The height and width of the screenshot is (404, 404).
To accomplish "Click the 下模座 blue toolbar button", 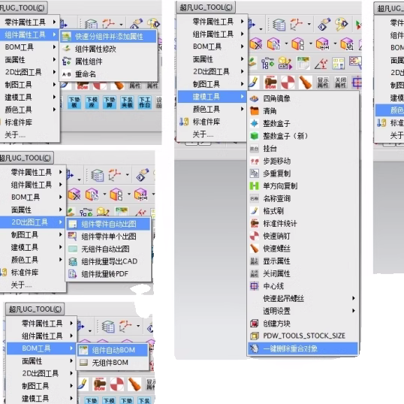I will (92, 102).
